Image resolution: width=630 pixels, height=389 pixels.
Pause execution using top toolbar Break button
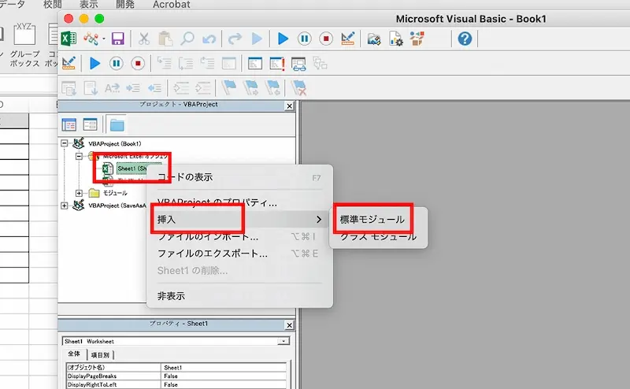[x=305, y=39]
